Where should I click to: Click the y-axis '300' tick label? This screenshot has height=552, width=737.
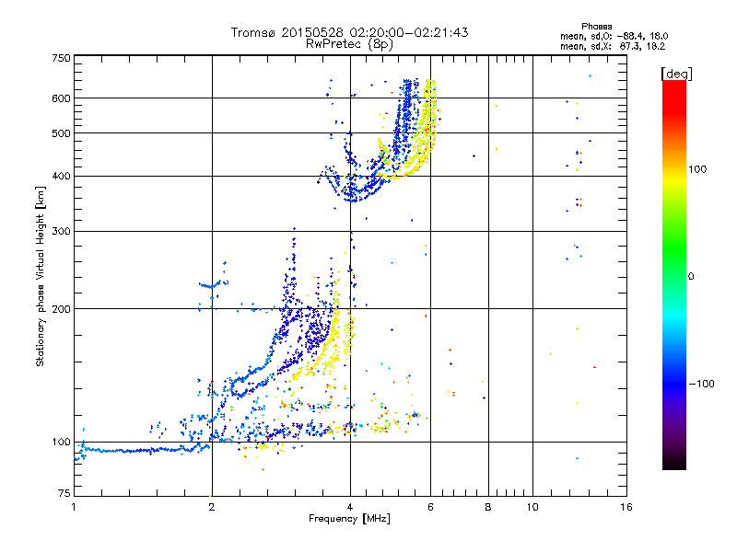[61, 232]
